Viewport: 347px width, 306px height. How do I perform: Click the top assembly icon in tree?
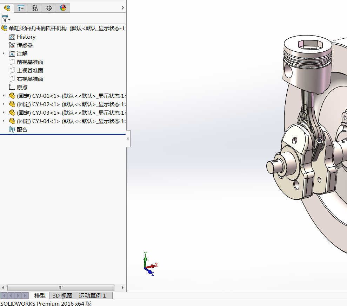click(4, 28)
